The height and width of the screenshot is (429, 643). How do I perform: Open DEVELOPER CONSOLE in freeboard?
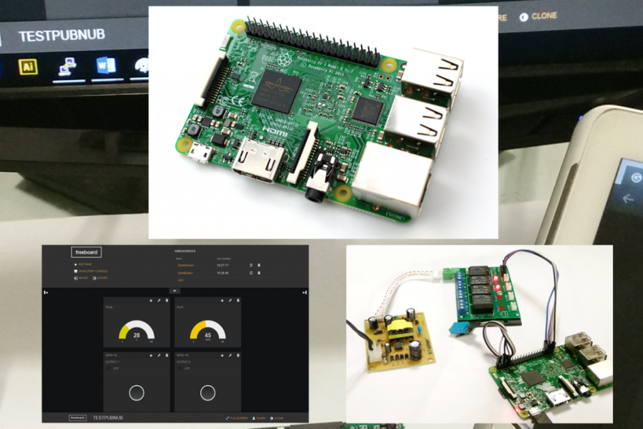(91, 271)
